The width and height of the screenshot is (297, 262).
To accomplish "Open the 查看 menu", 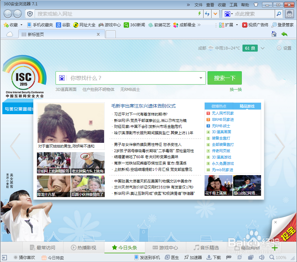I will click(210, 5).
